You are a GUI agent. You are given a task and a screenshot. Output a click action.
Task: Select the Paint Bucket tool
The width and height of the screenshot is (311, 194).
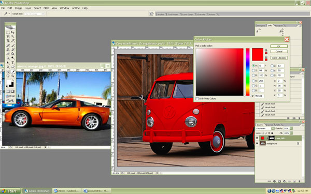pyautogui.click(x=12, y=54)
